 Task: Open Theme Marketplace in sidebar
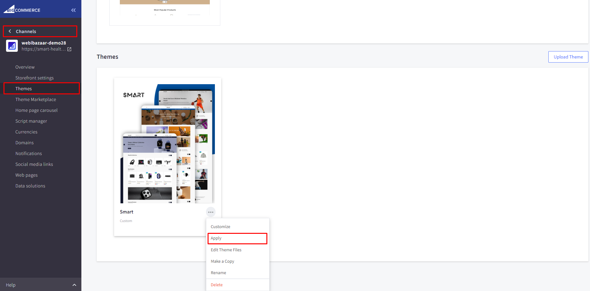coord(36,99)
